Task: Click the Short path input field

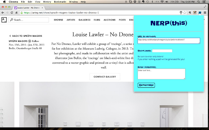Action: coord(162,51)
